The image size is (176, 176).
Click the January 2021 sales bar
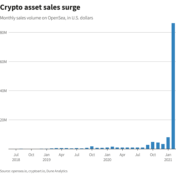(168, 143)
